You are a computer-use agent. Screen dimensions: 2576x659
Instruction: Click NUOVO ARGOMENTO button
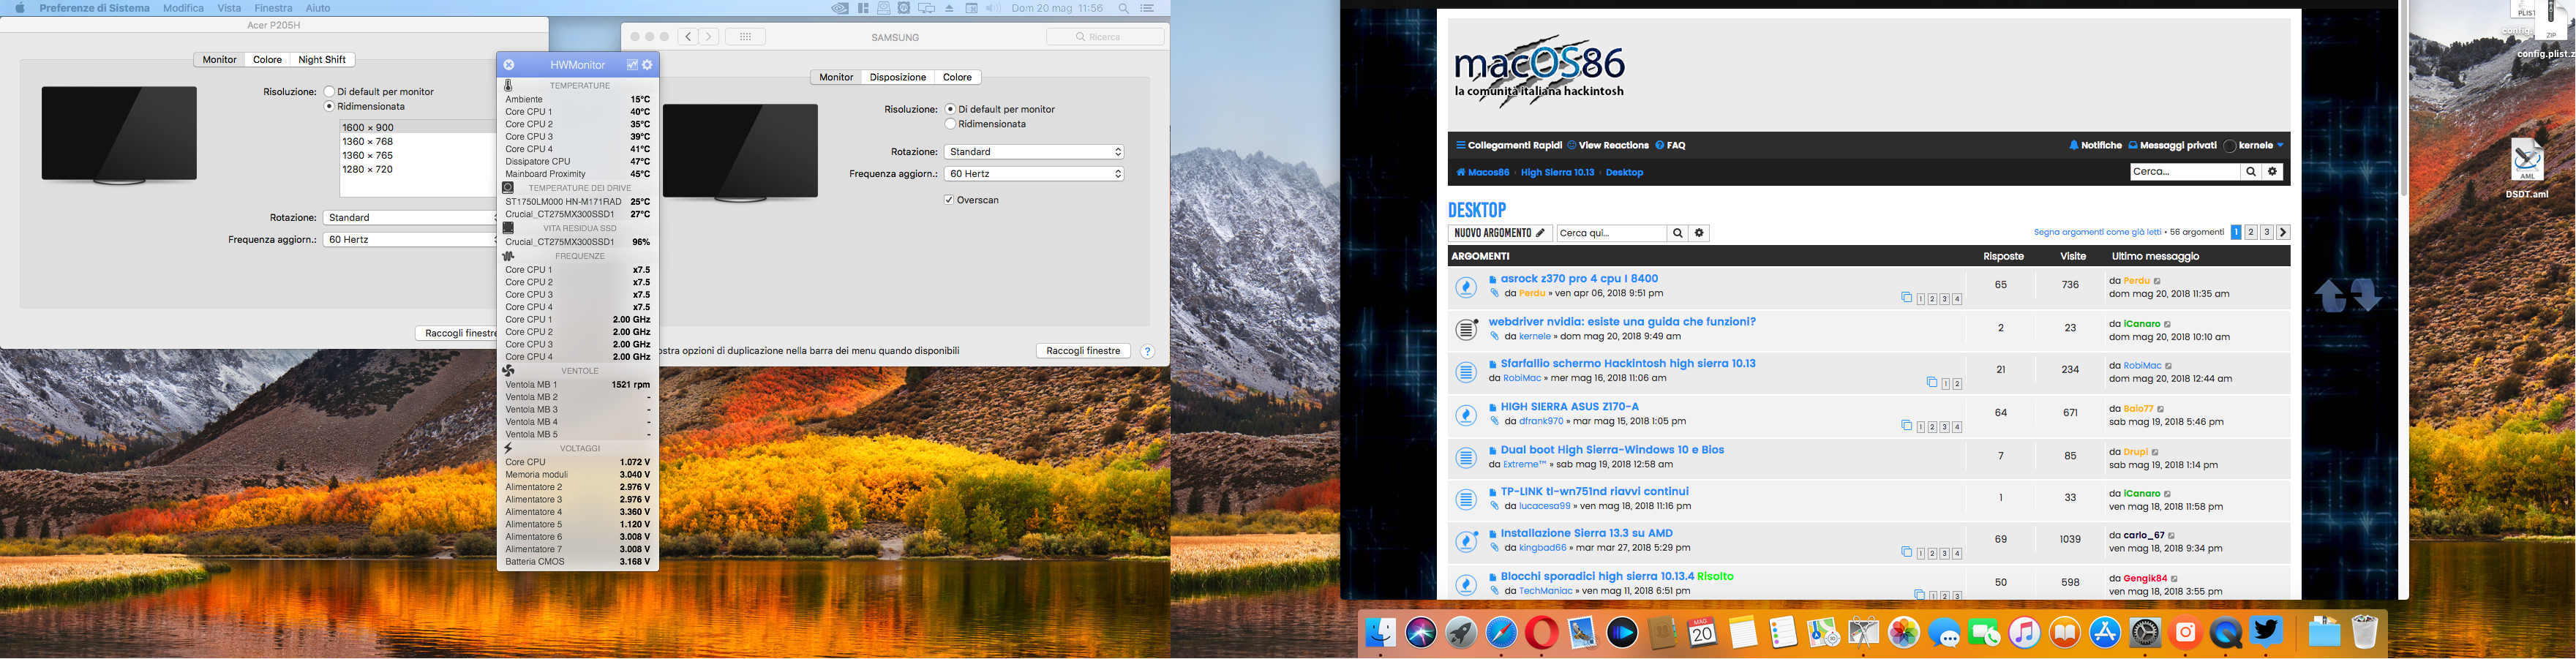[x=1500, y=233]
